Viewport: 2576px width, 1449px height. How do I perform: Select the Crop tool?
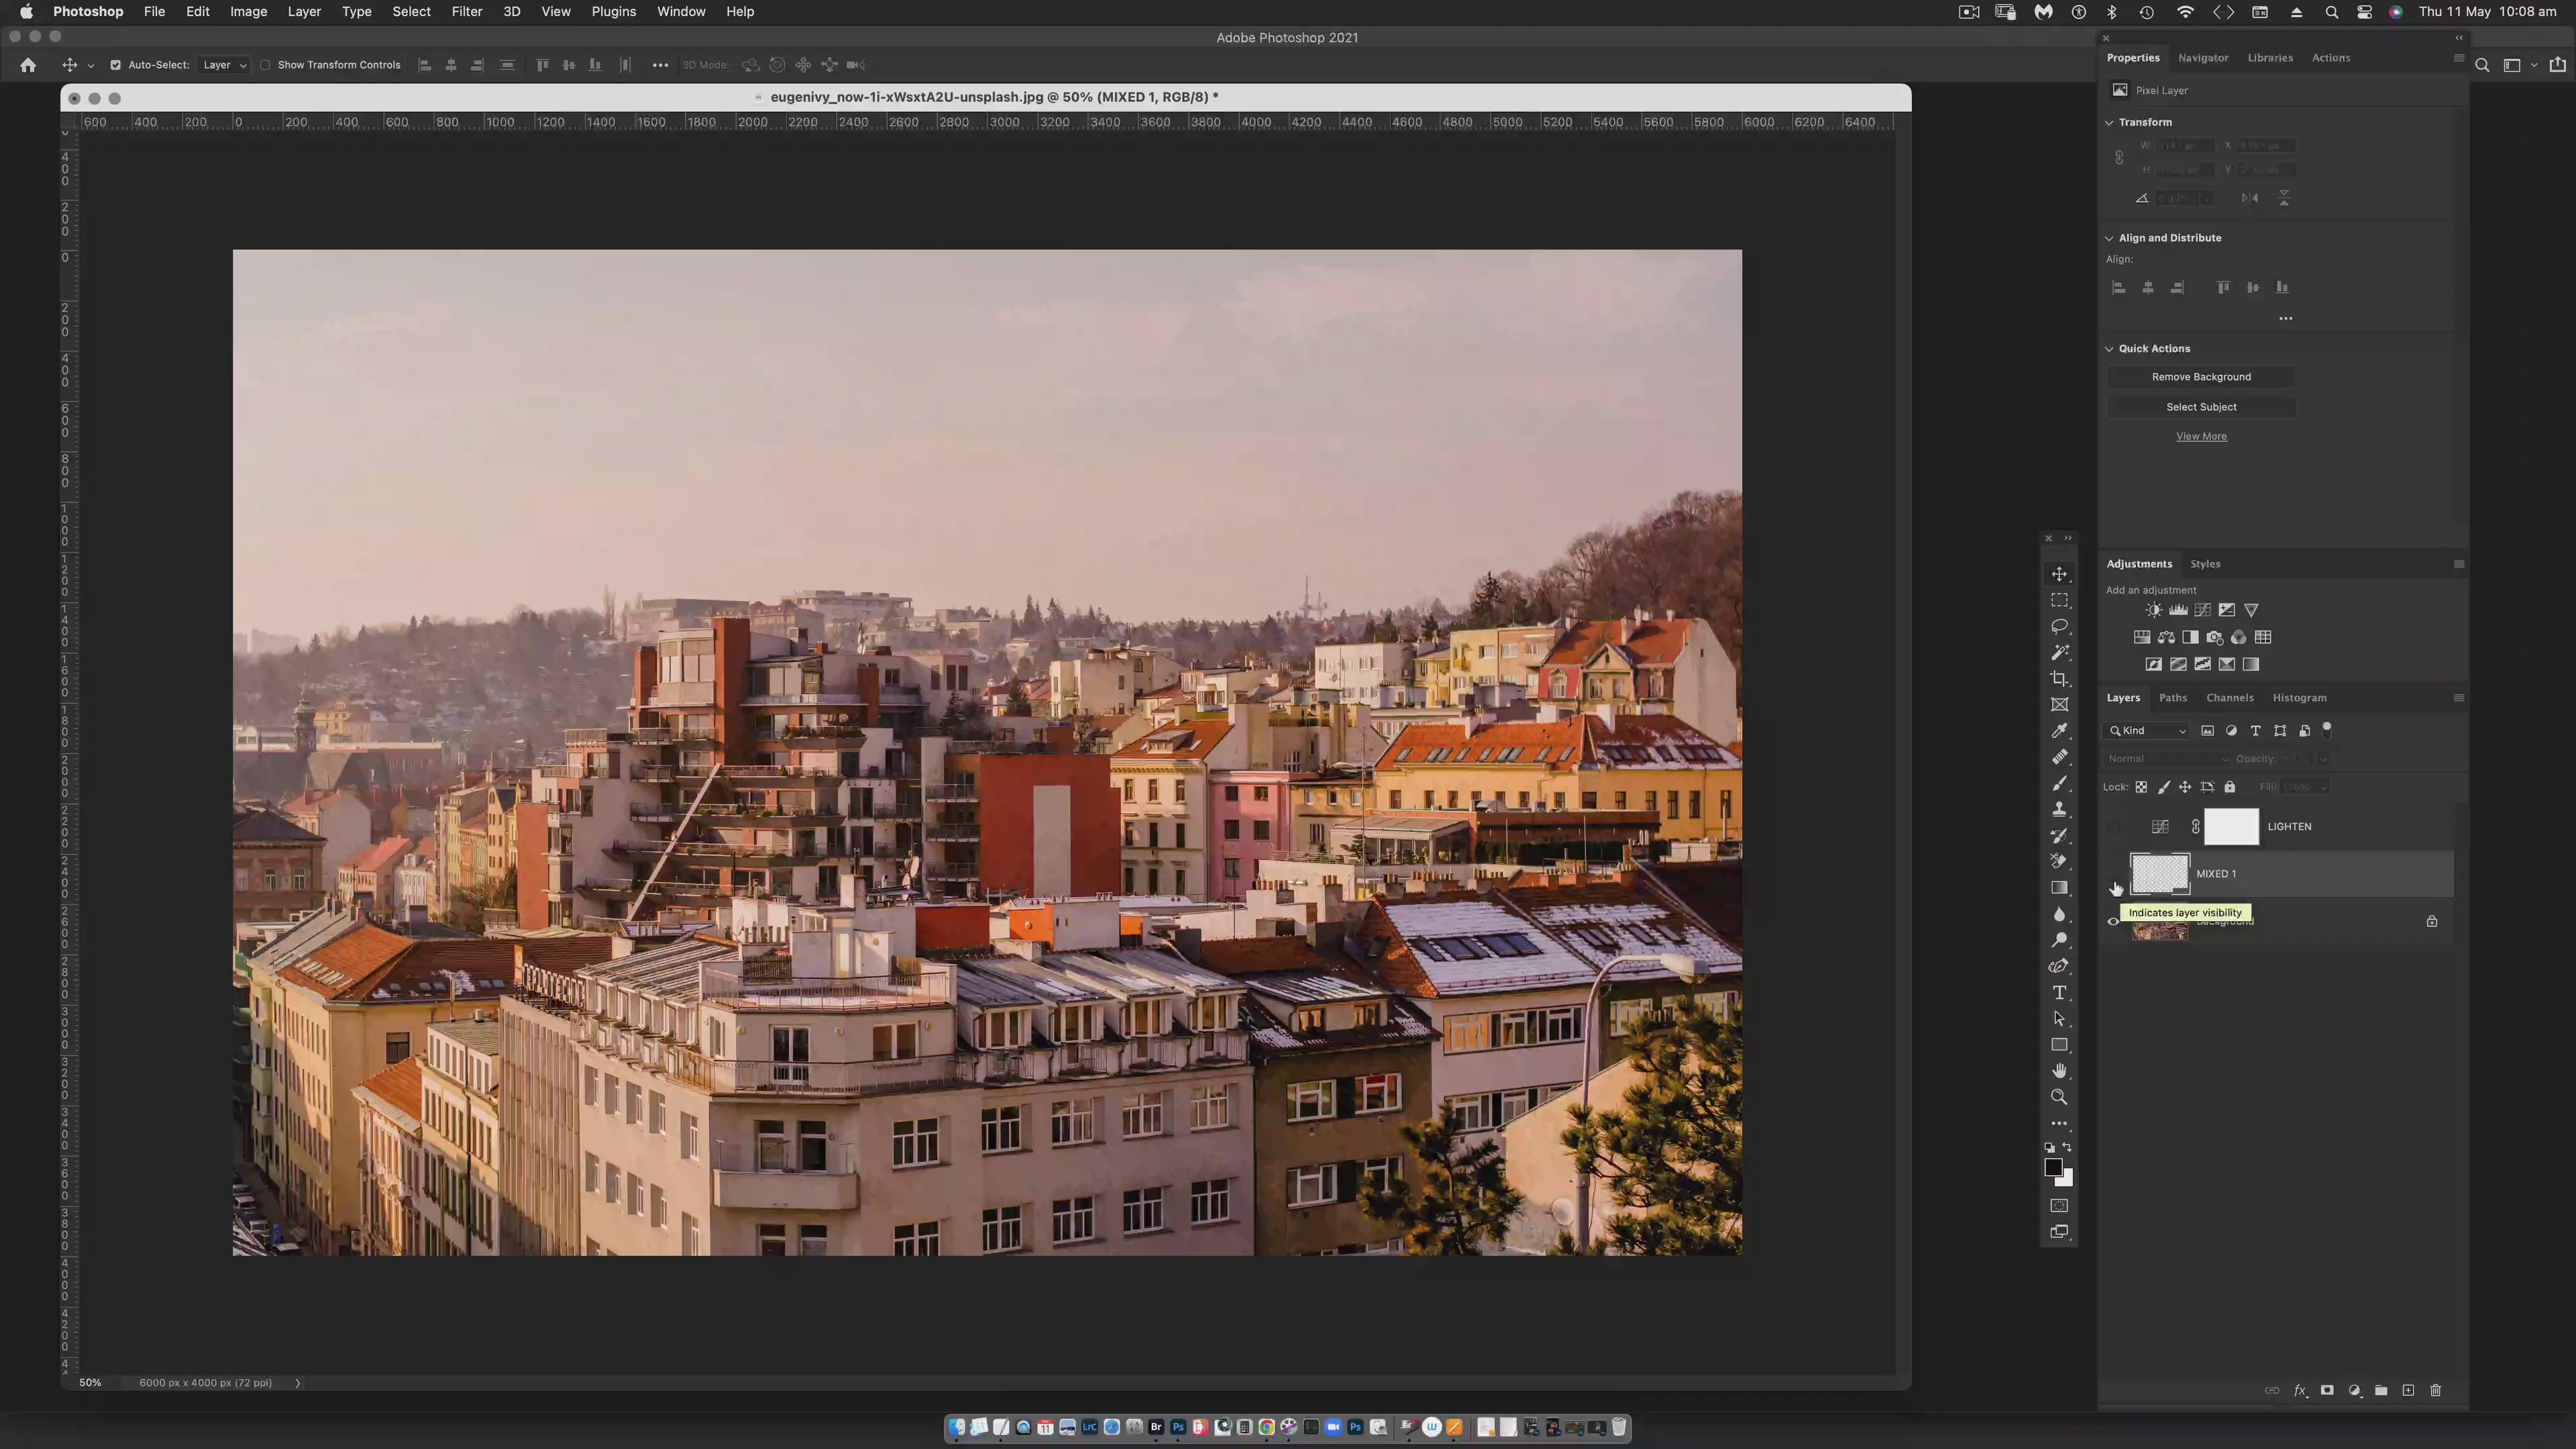2059,679
